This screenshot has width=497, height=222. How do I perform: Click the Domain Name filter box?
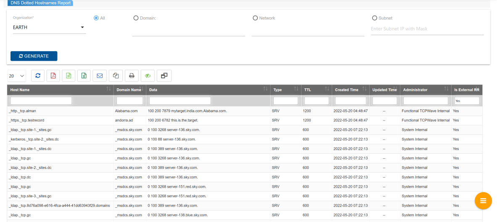click(130, 101)
